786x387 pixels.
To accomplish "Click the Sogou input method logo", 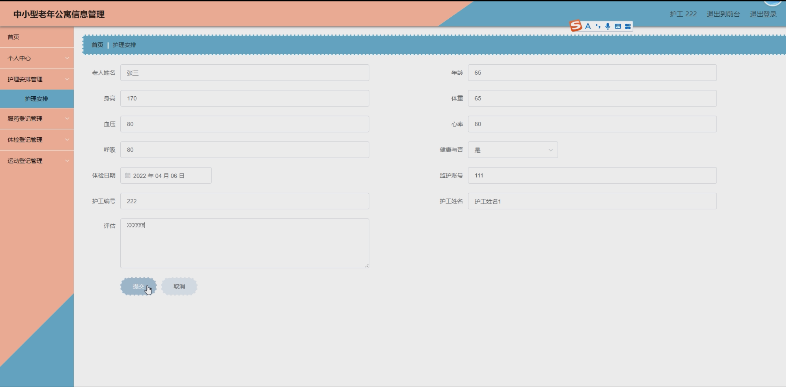I will 576,26.
